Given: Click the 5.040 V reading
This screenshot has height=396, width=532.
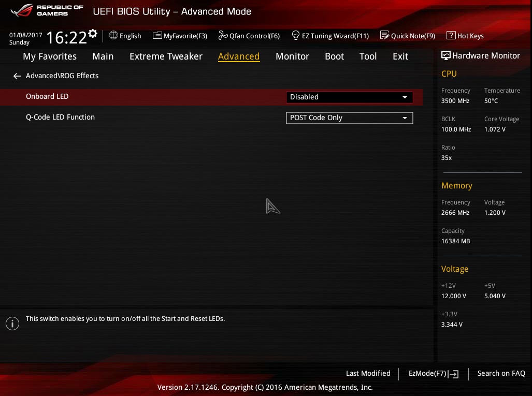Looking at the screenshot, I should (495, 296).
